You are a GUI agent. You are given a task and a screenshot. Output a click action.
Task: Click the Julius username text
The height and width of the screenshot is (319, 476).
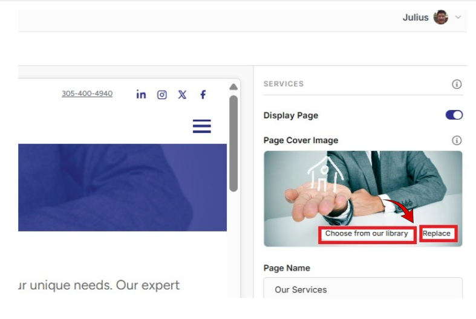(416, 18)
